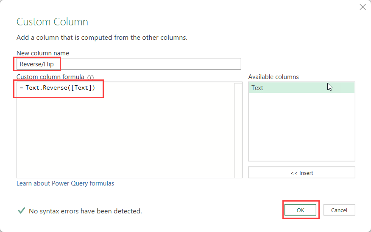Focus the New column name field
The width and height of the screenshot is (371, 232).
[x=129, y=64]
